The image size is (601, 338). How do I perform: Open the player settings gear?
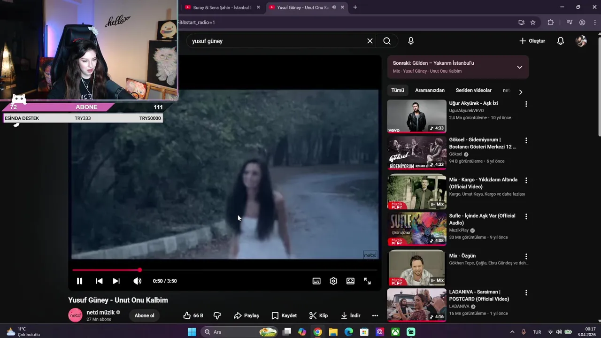point(333,281)
